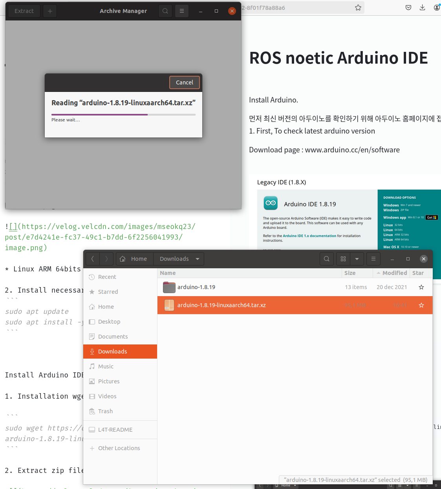
Task: Click the "20 dec 2021" modified date
Action: (392, 287)
